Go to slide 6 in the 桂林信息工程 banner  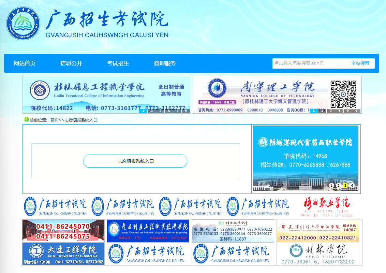[x=186, y=111]
